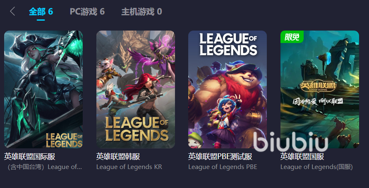Image resolution: width=369 pixels, height=188 pixels.
Task: Click the green 限免 badge icon
Action: (x=292, y=37)
